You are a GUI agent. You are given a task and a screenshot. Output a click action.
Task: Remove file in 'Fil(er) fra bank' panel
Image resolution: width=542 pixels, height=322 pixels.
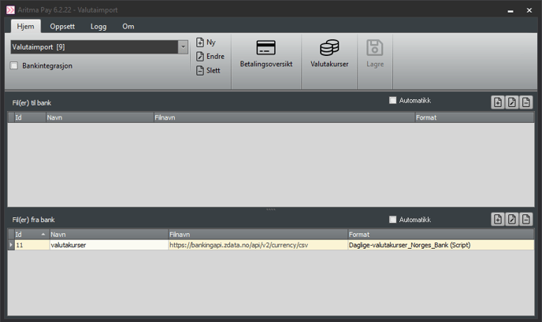tap(525, 220)
